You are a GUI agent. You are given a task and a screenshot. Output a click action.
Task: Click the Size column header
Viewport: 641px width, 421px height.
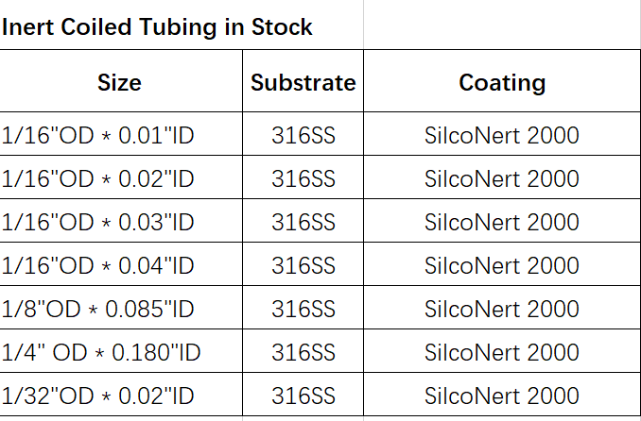(x=119, y=82)
